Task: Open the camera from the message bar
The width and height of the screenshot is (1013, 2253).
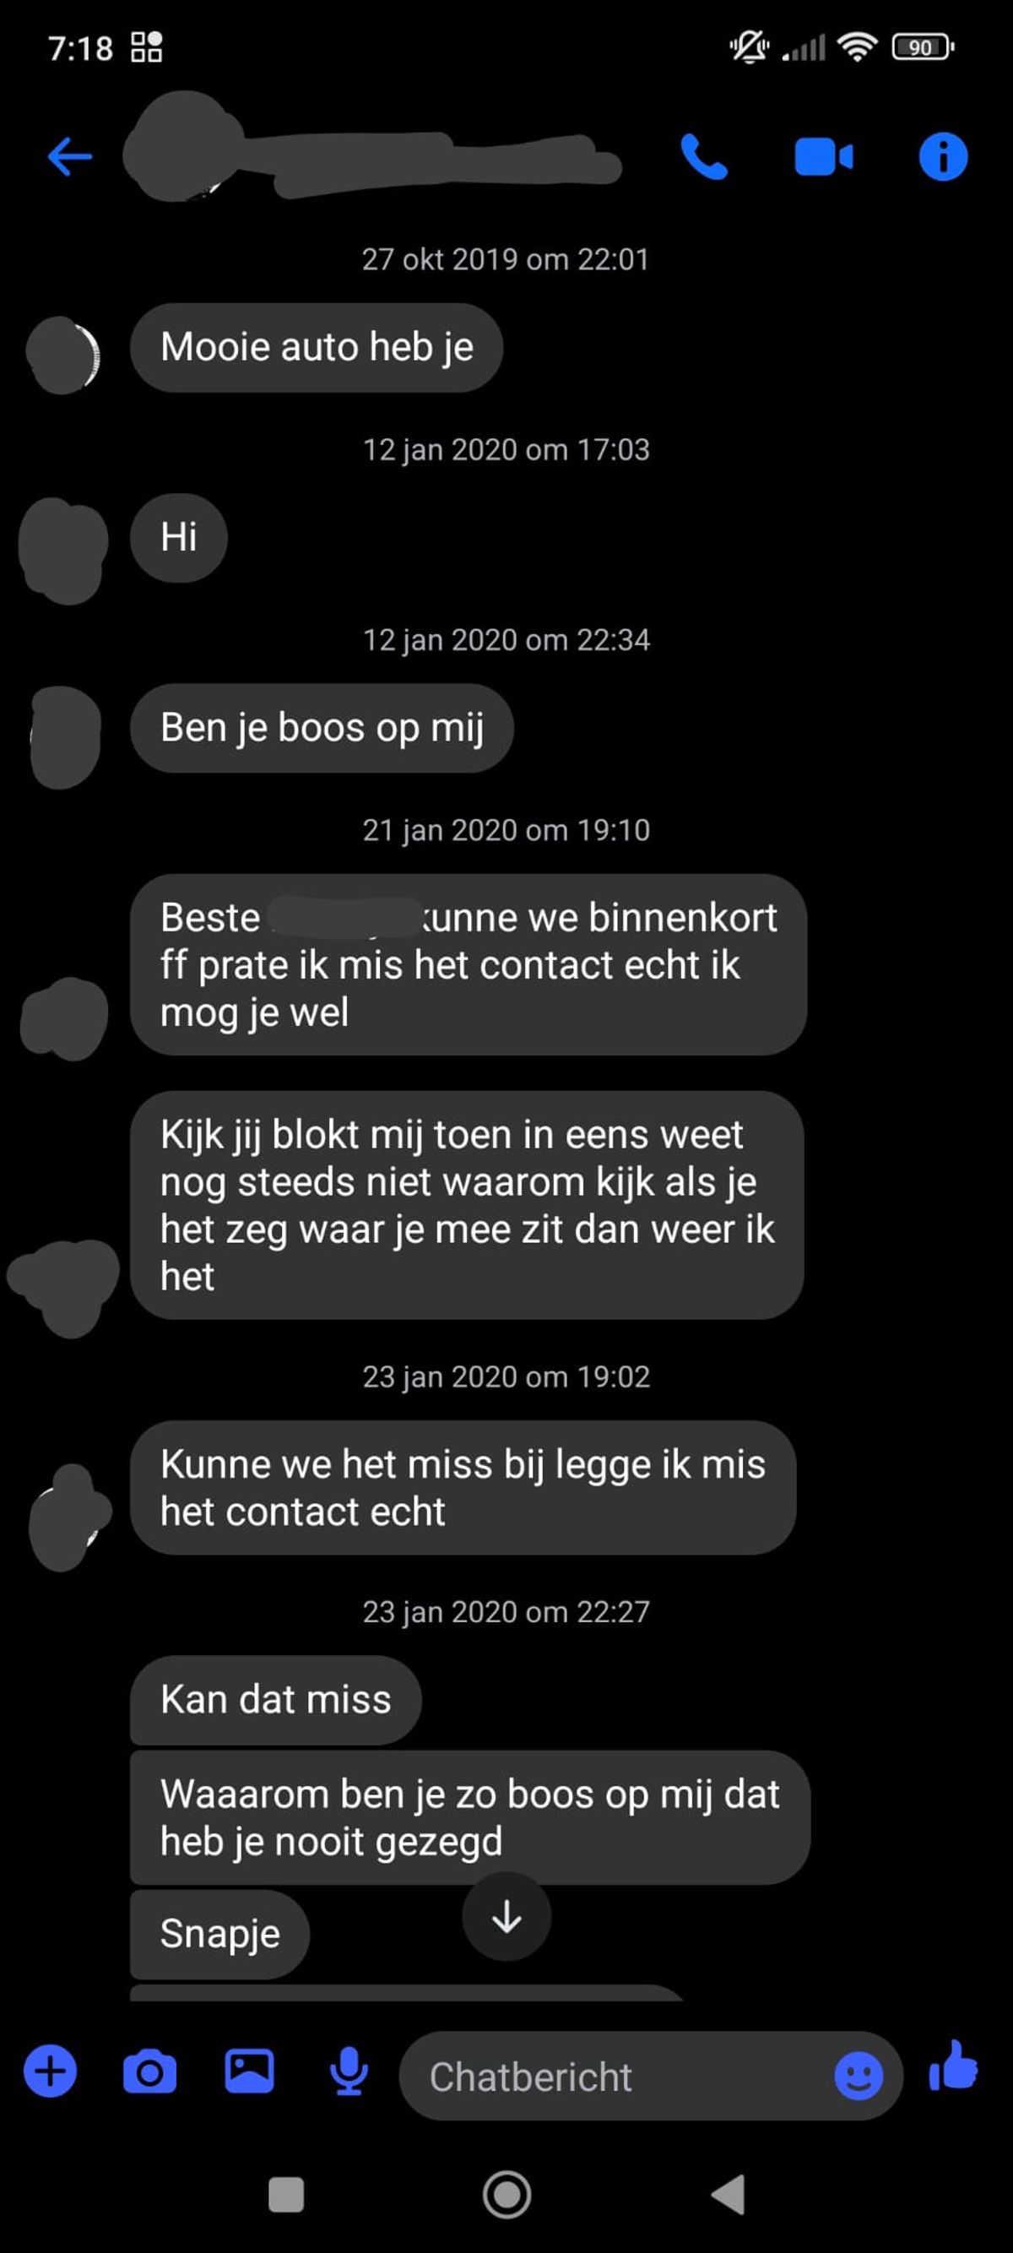Action: point(149,2072)
